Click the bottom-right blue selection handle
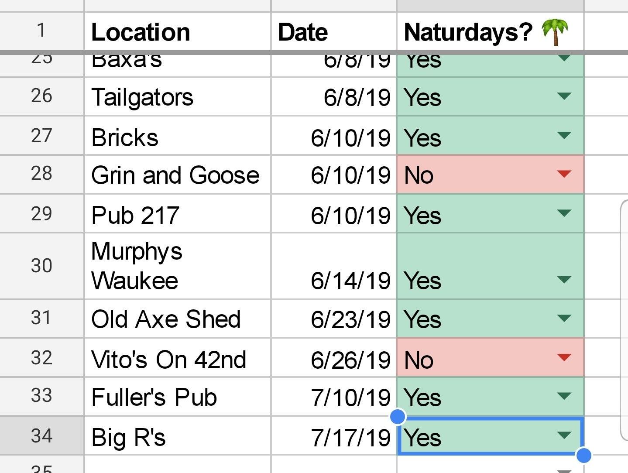The image size is (628, 473). pos(583,455)
